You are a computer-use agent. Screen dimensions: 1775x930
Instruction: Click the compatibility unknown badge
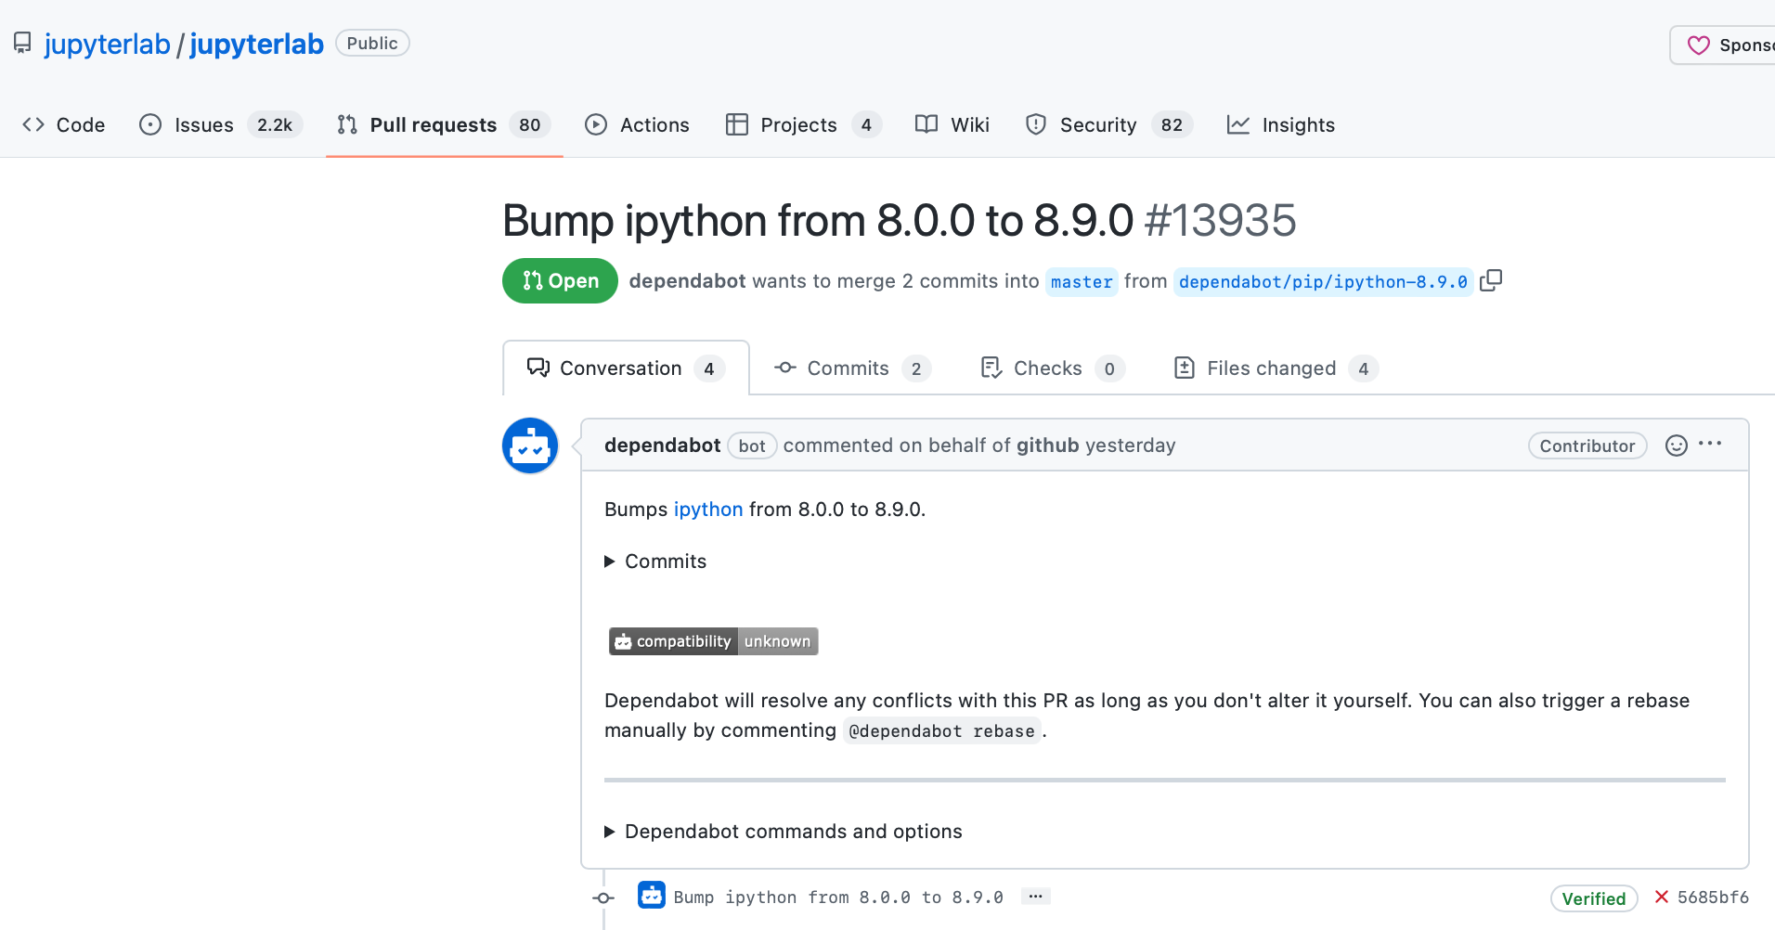(713, 641)
